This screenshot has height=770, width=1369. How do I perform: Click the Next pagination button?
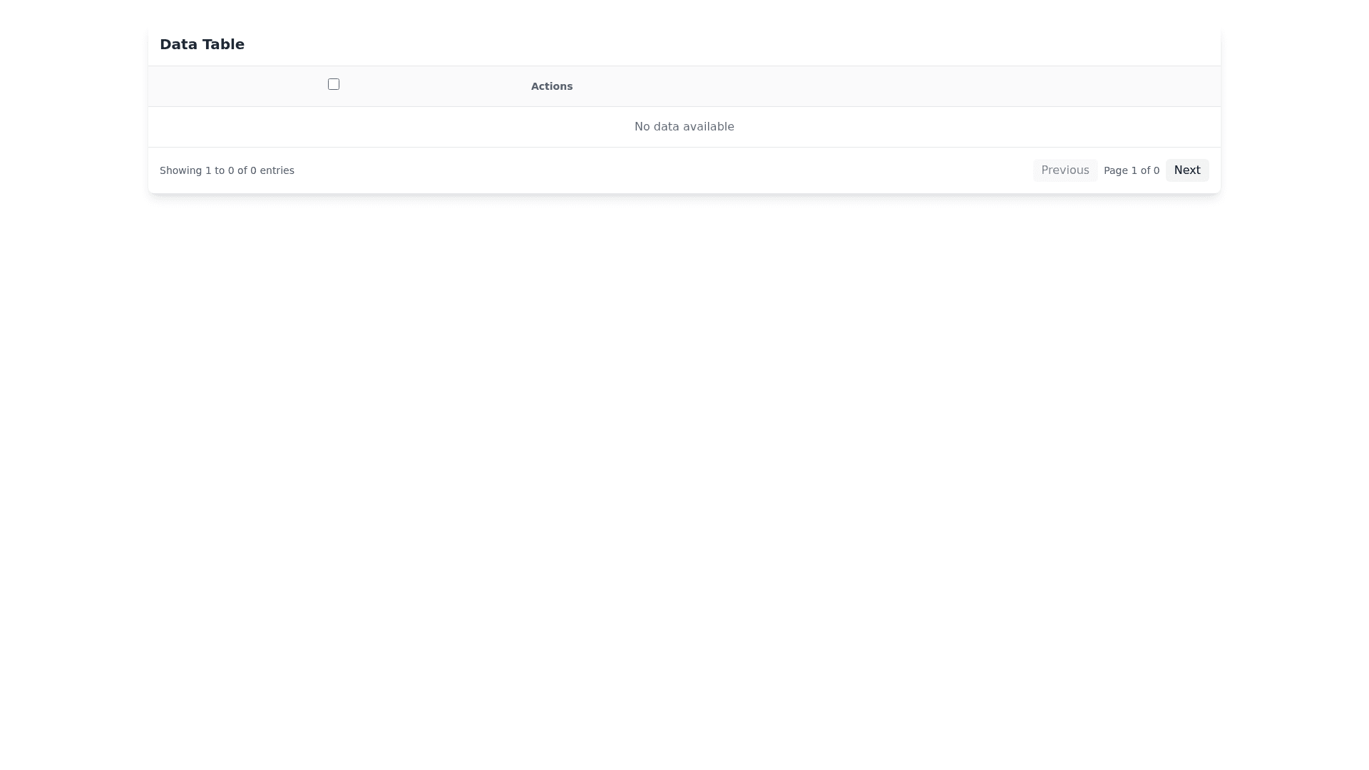pos(1186,170)
